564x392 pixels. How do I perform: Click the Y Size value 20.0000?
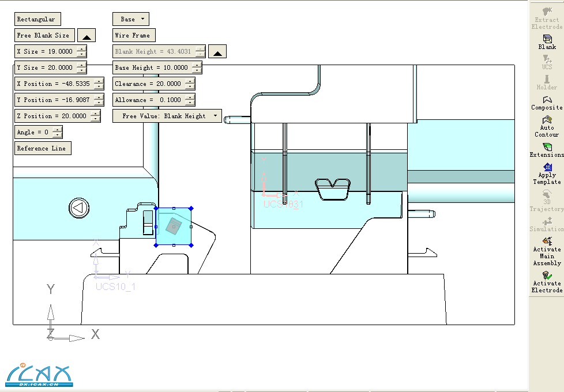click(x=61, y=67)
